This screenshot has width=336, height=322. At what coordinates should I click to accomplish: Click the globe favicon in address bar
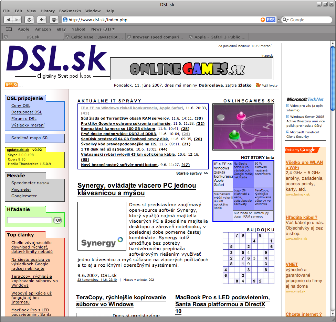(x=65, y=20)
